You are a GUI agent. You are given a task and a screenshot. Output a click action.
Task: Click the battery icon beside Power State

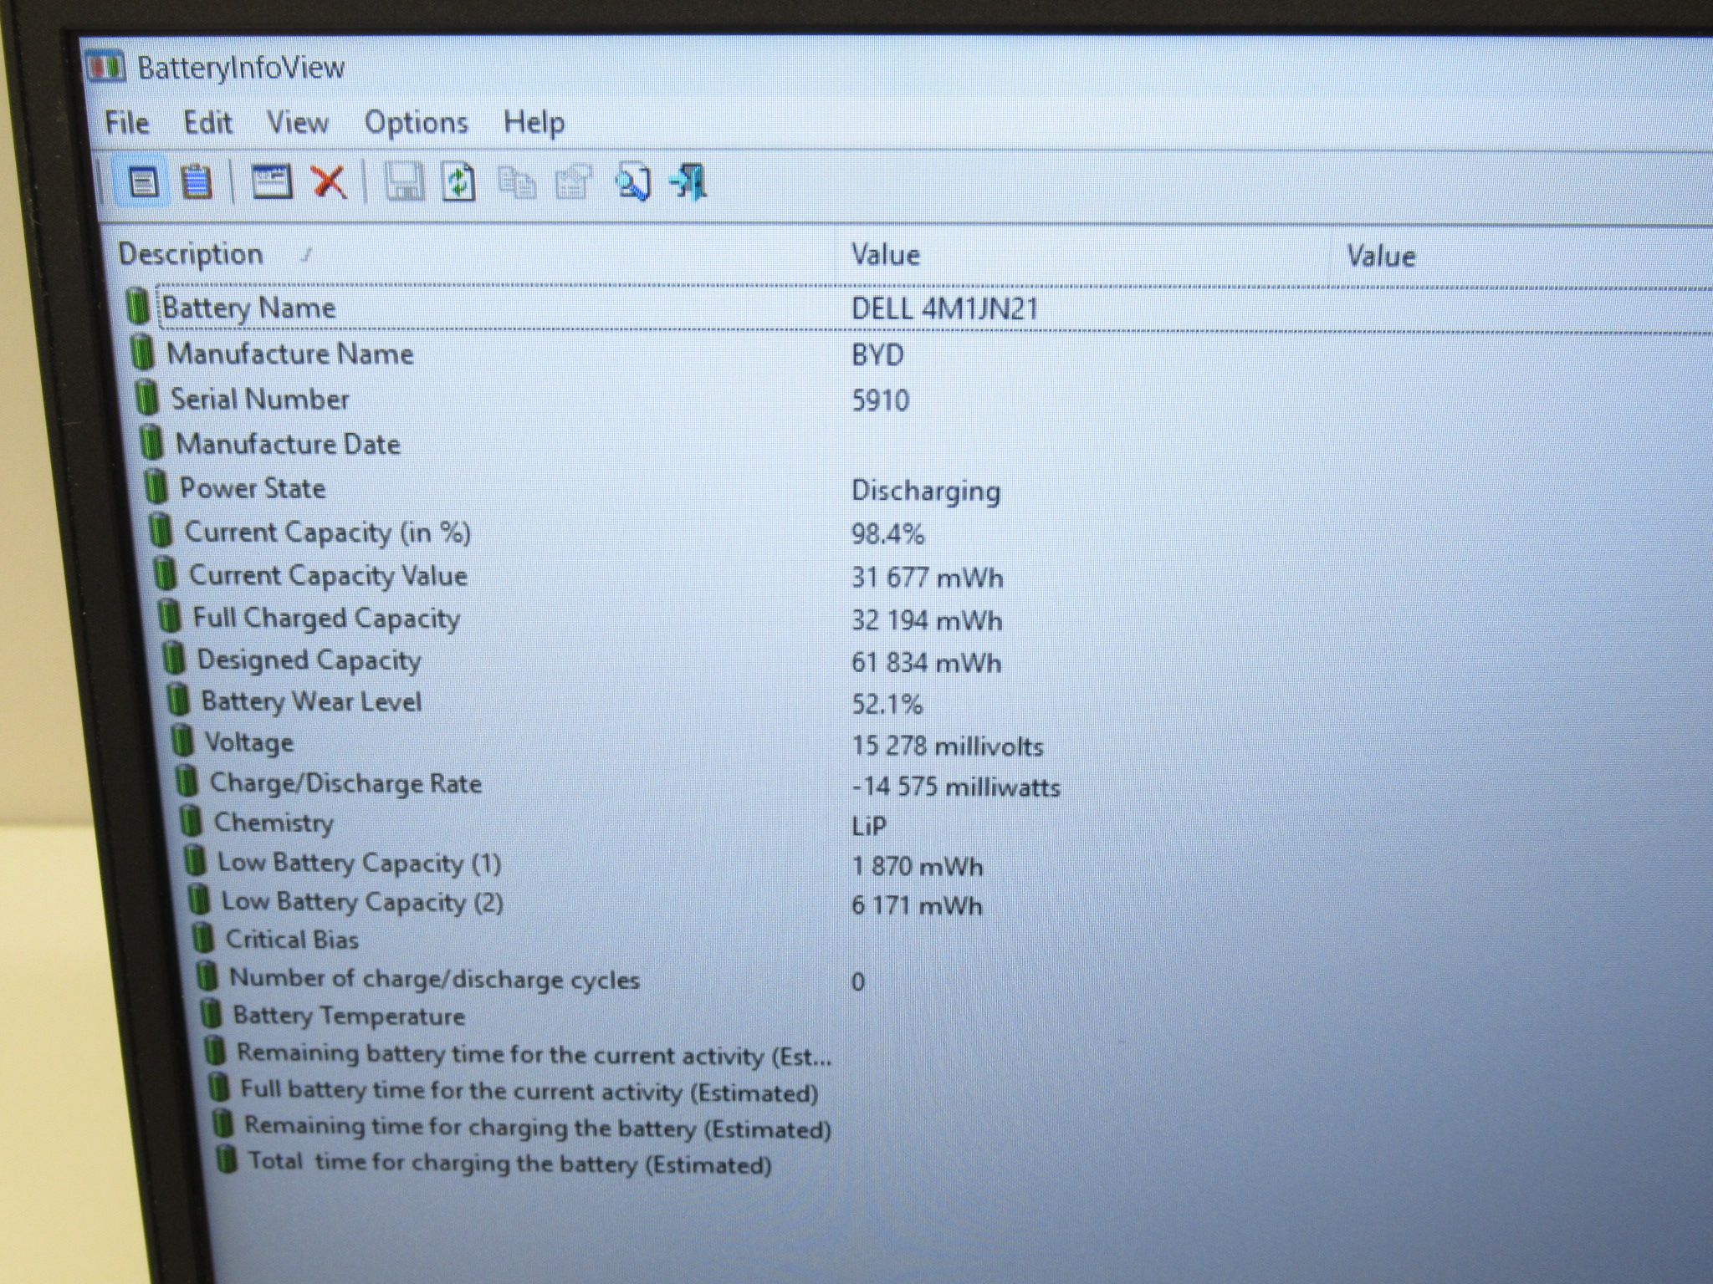[x=156, y=486]
